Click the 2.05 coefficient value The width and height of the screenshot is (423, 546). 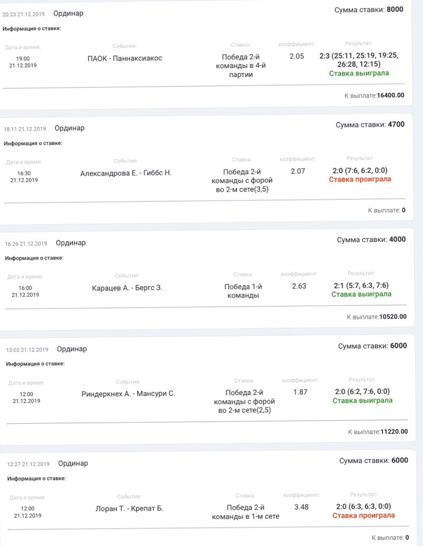pos(296,56)
